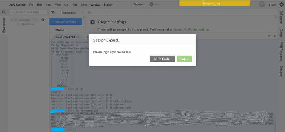Click the user avatar icon next to Share
This screenshot has width=285, height=132.
click(x=262, y=5)
